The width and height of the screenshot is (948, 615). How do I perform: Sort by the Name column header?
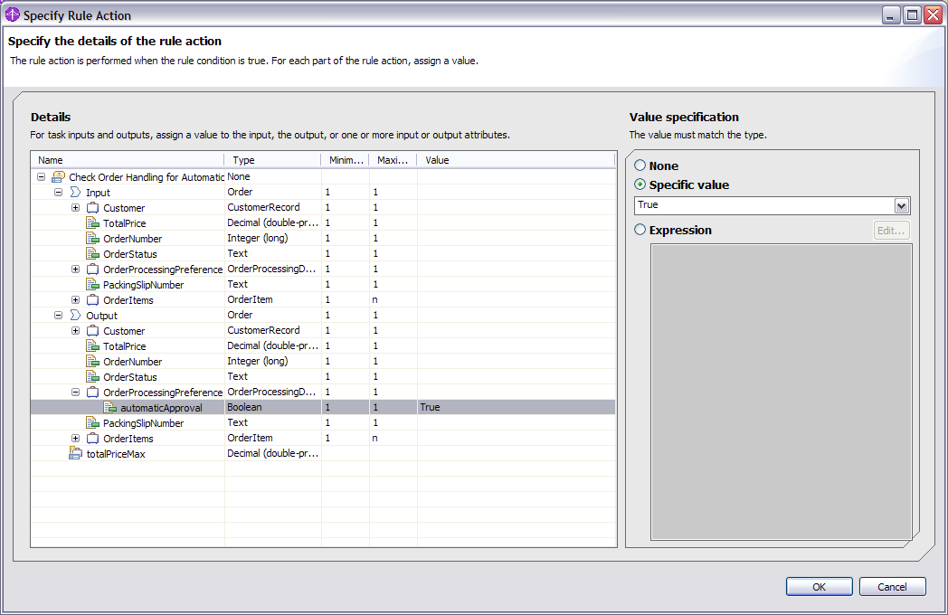[x=127, y=160]
